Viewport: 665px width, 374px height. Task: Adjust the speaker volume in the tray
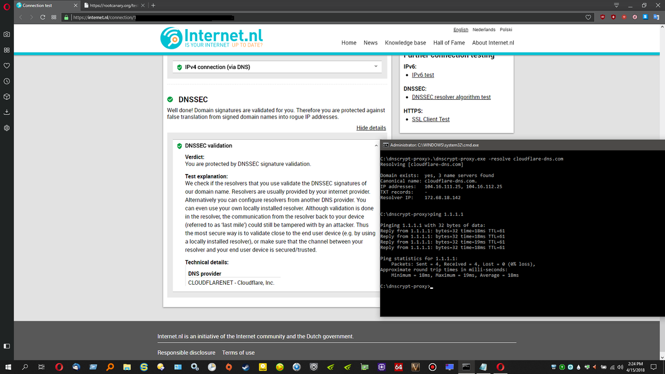(620, 367)
